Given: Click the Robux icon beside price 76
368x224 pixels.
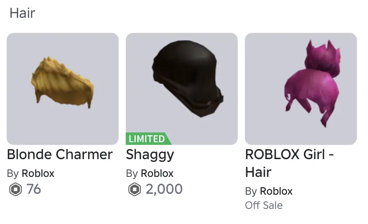Looking at the screenshot, I should tap(15, 189).
